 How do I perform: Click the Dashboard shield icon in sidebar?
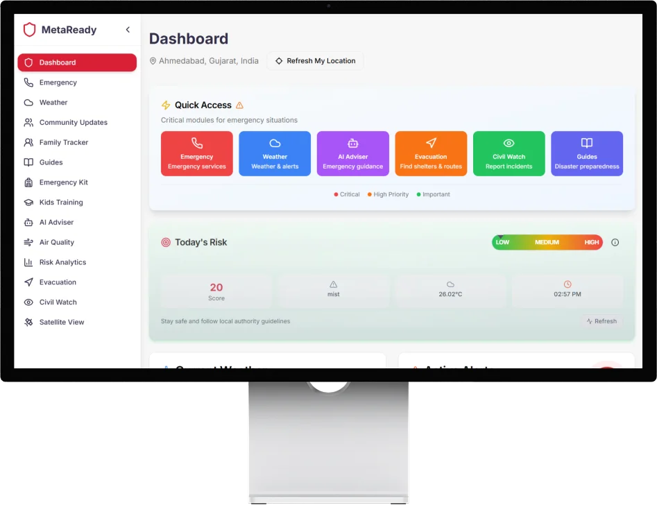click(x=28, y=62)
